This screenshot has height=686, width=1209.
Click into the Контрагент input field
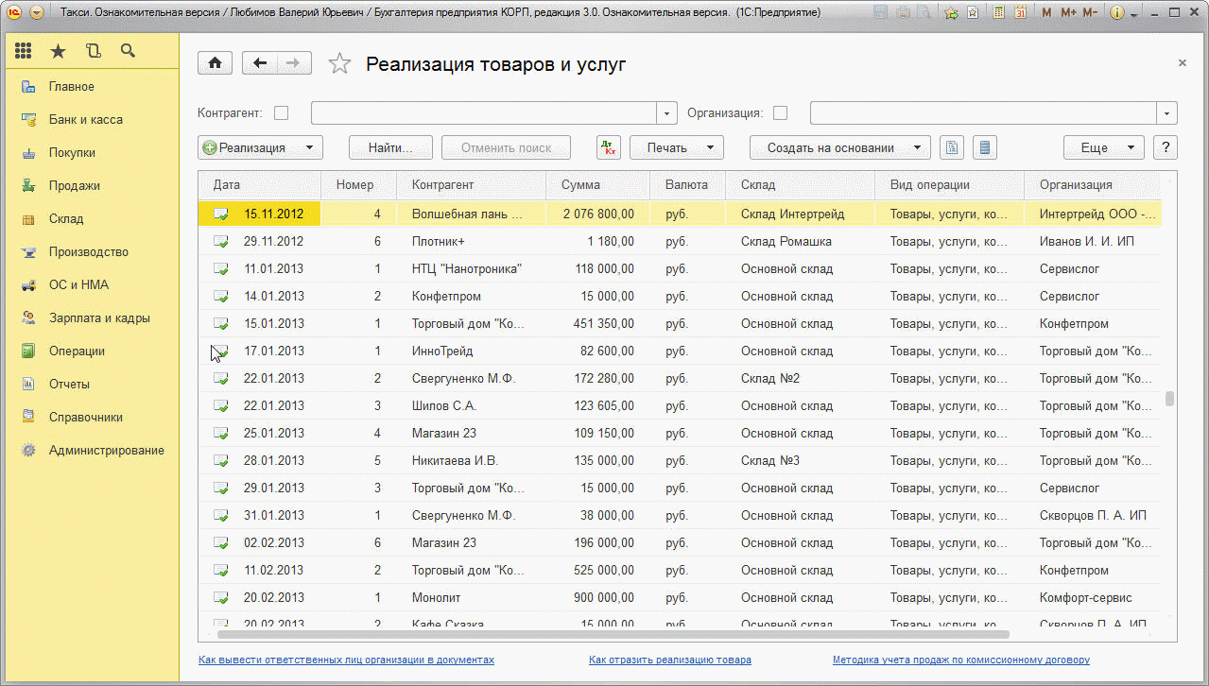[x=485, y=113]
